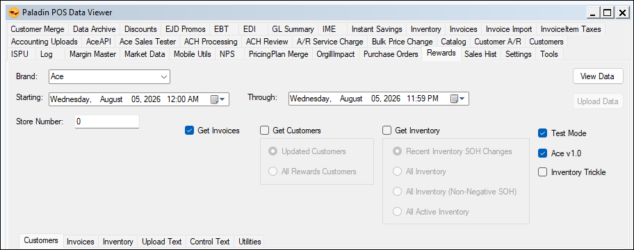Open the Invoice Import tab
This screenshot has height=250, width=634.
pyautogui.click(x=509, y=29)
